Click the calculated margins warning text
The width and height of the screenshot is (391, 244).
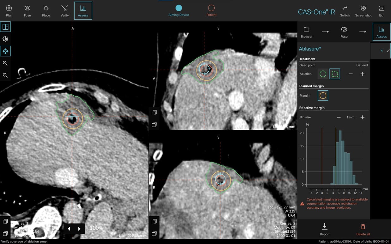tap(337, 204)
